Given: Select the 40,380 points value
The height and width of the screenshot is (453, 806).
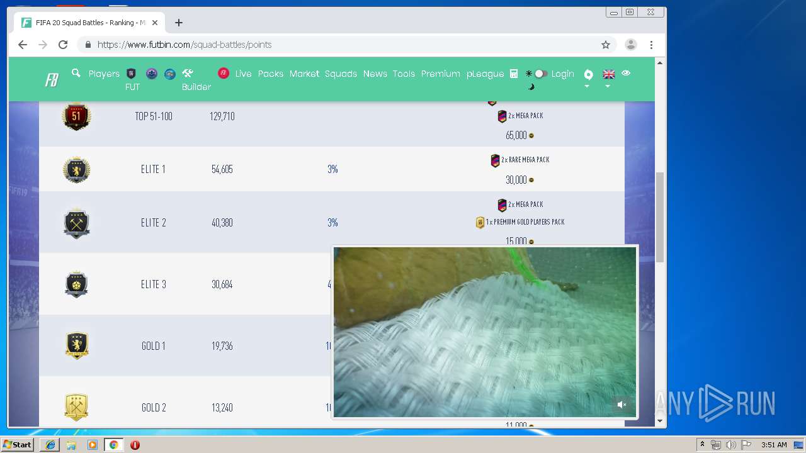Looking at the screenshot, I should (222, 223).
